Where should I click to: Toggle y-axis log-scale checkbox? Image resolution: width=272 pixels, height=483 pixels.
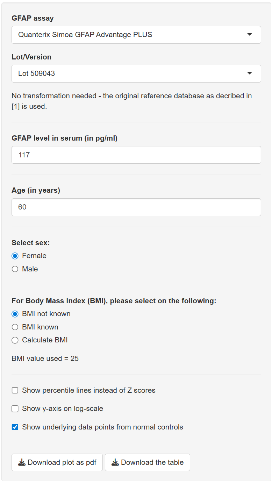15,409
